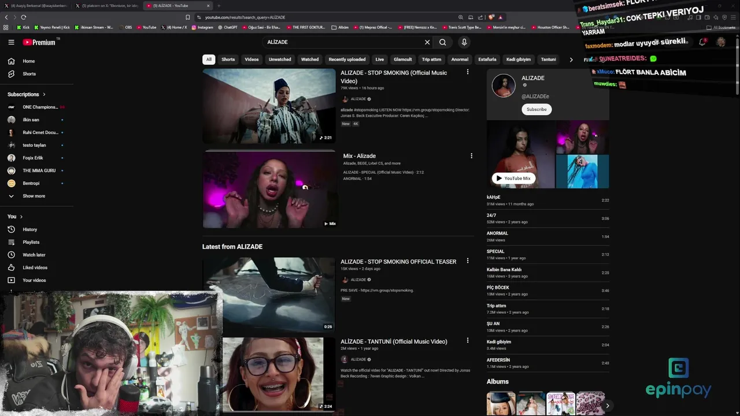Show more filter chips with right arrow
The image size is (740, 416).
click(571, 60)
